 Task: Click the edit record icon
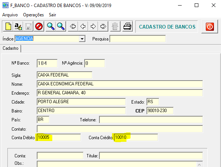pyautogui.click(x=18, y=26)
